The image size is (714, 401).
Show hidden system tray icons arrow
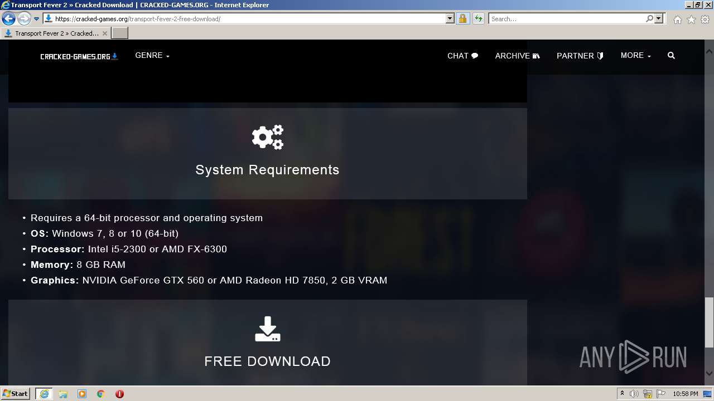[622, 394]
